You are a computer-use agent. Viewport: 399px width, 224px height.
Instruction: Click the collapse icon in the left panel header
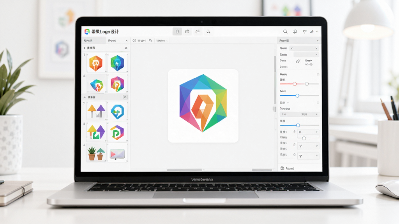[126, 48]
